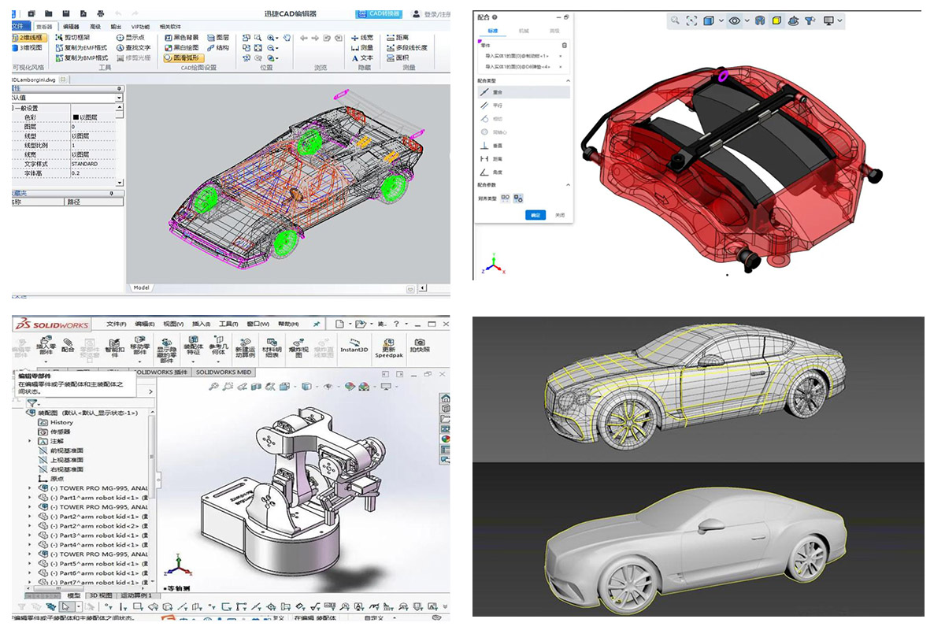The width and height of the screenshot is (945, 630).
Task: Open the 高级 ribbon tab
Action: point(95,27)
